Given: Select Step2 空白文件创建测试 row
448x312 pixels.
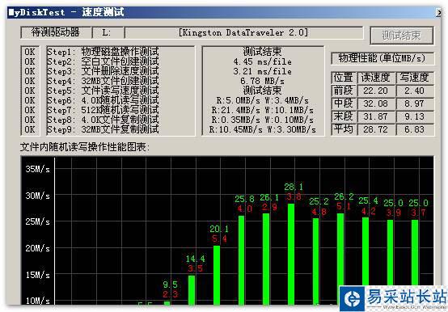Looking at the screenshot, I should 103,61.
